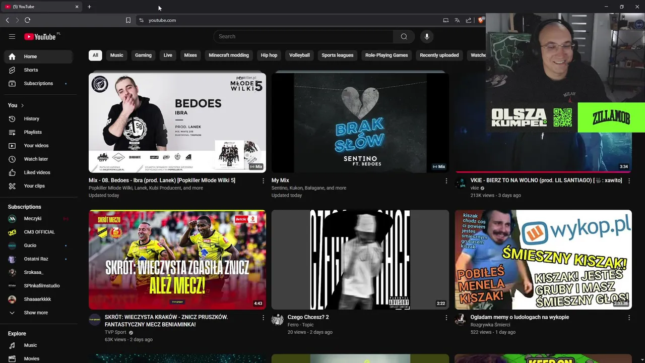Open History in the sidebar

[38, 118]
